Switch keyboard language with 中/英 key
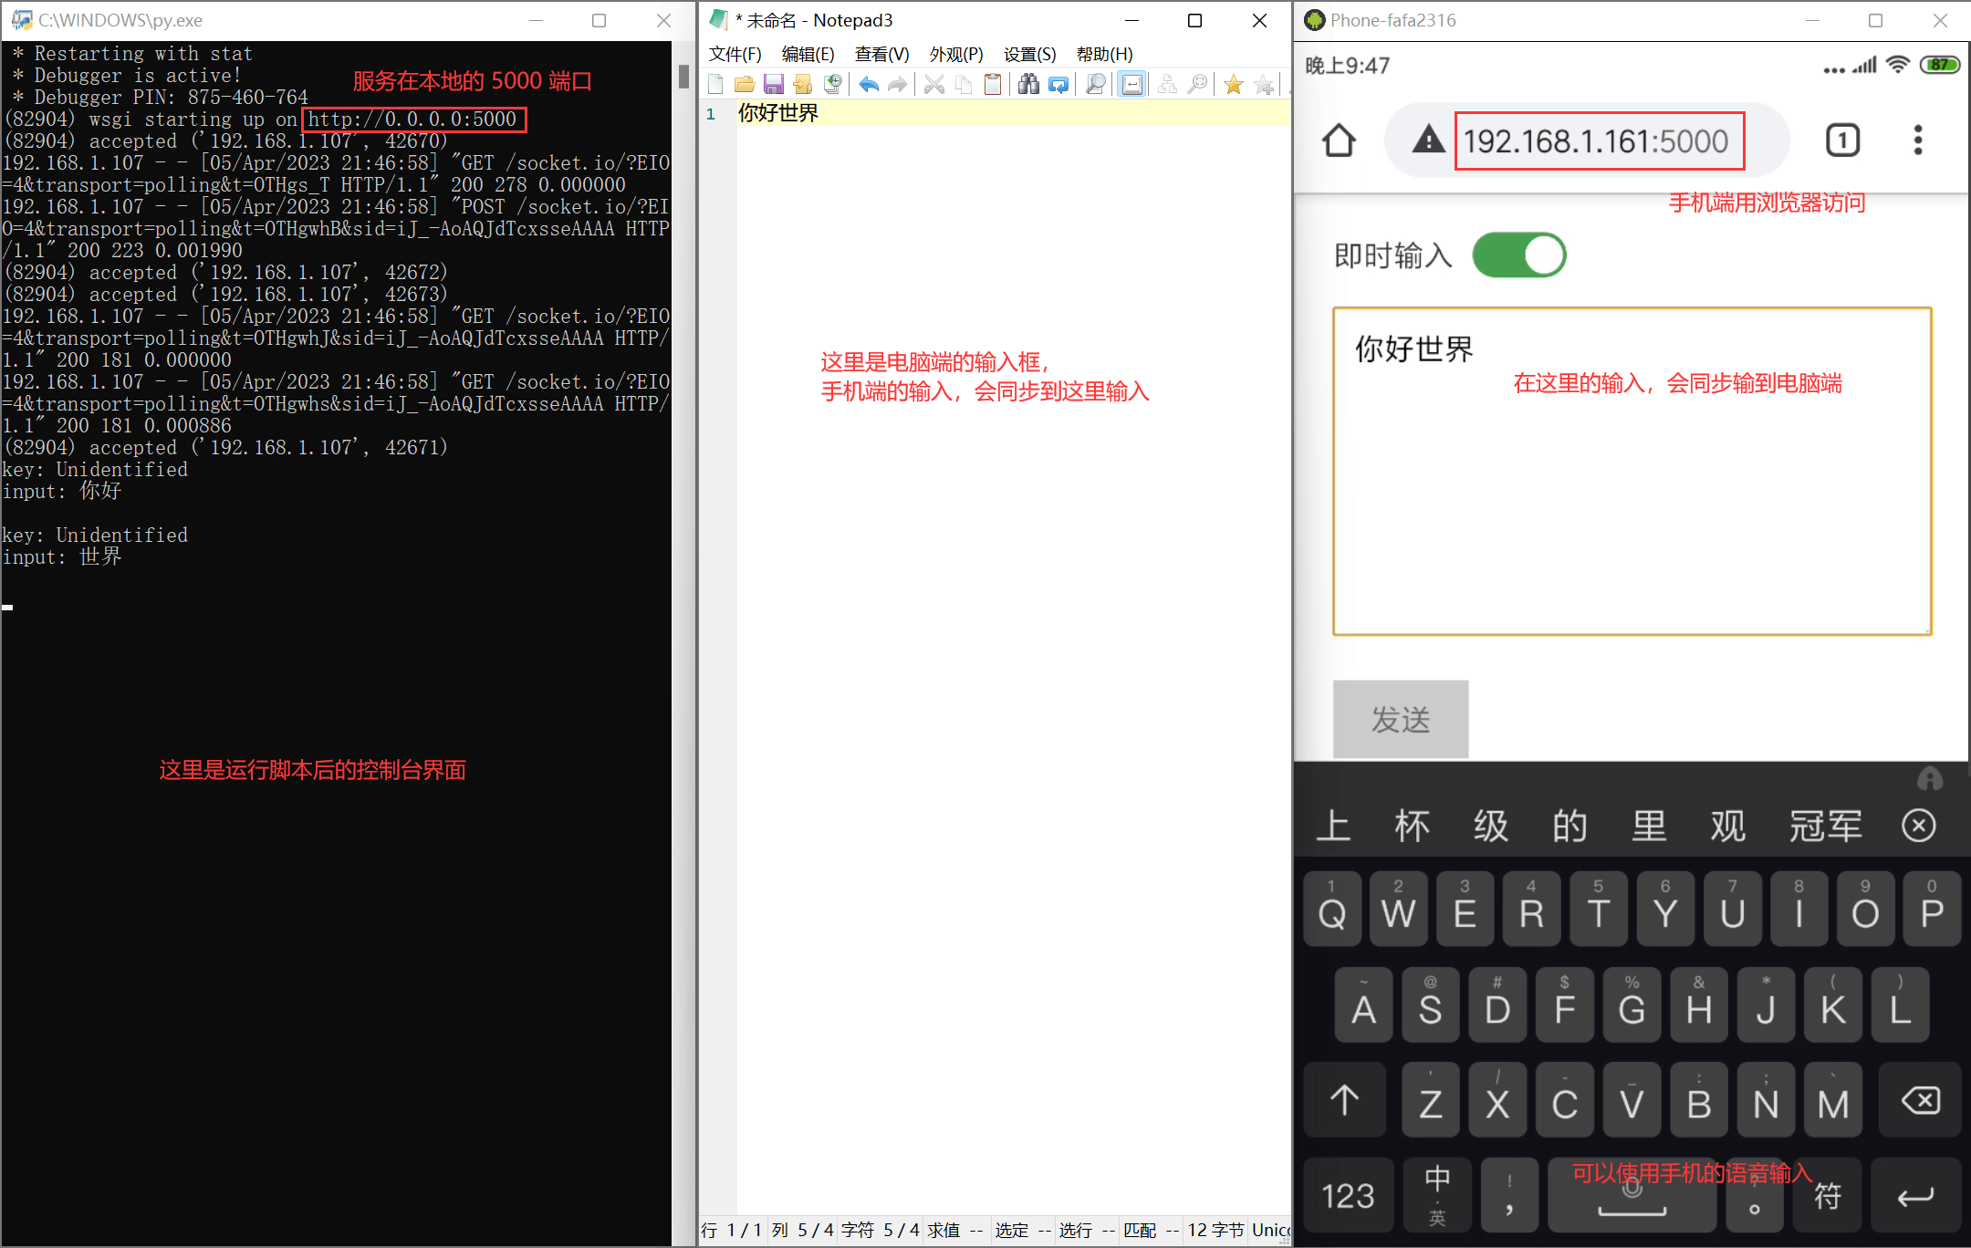Screen dimensions: 1971x1248 [x=1436, y=1194]
